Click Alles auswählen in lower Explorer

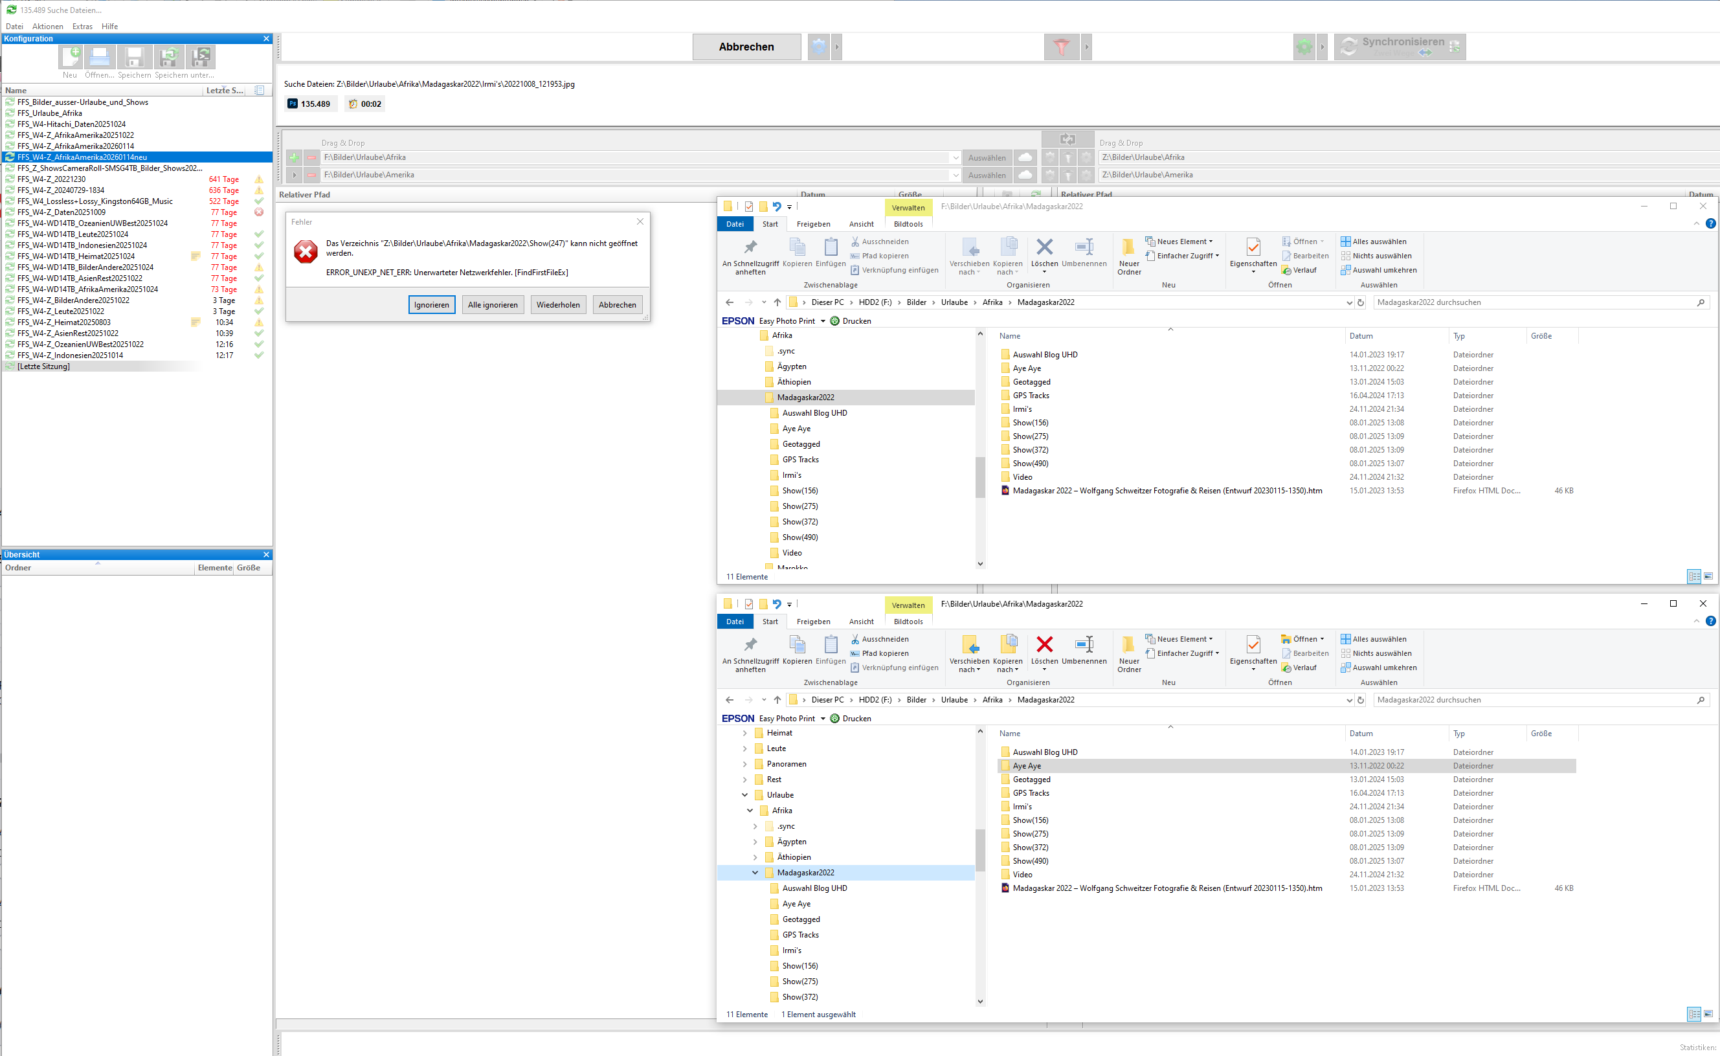click(1373, 639)
